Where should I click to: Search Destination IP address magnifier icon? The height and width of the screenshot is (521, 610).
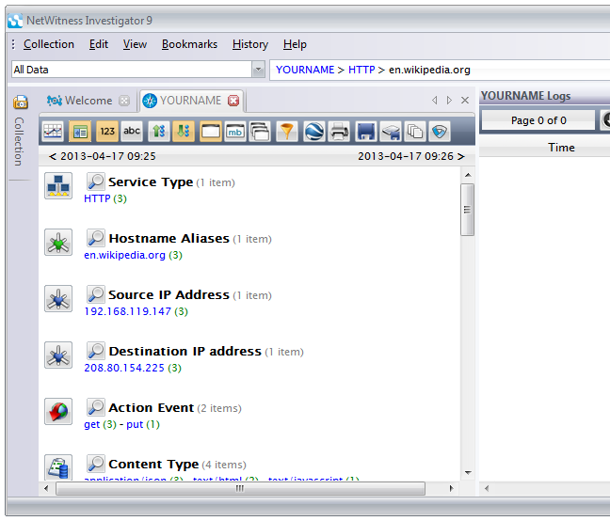click(95, 351)
